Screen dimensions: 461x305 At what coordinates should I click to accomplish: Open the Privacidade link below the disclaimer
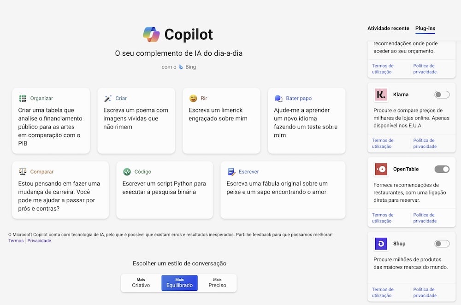(x=39, y=240)
